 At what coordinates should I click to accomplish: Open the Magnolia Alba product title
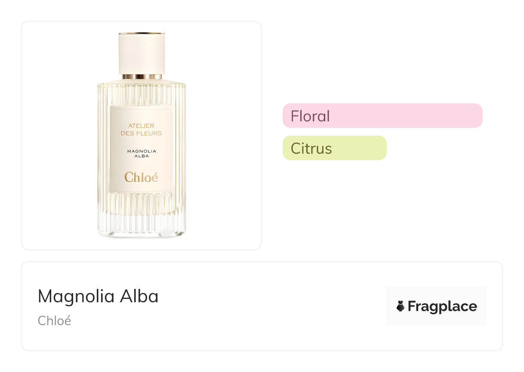(x=98, y=296)
